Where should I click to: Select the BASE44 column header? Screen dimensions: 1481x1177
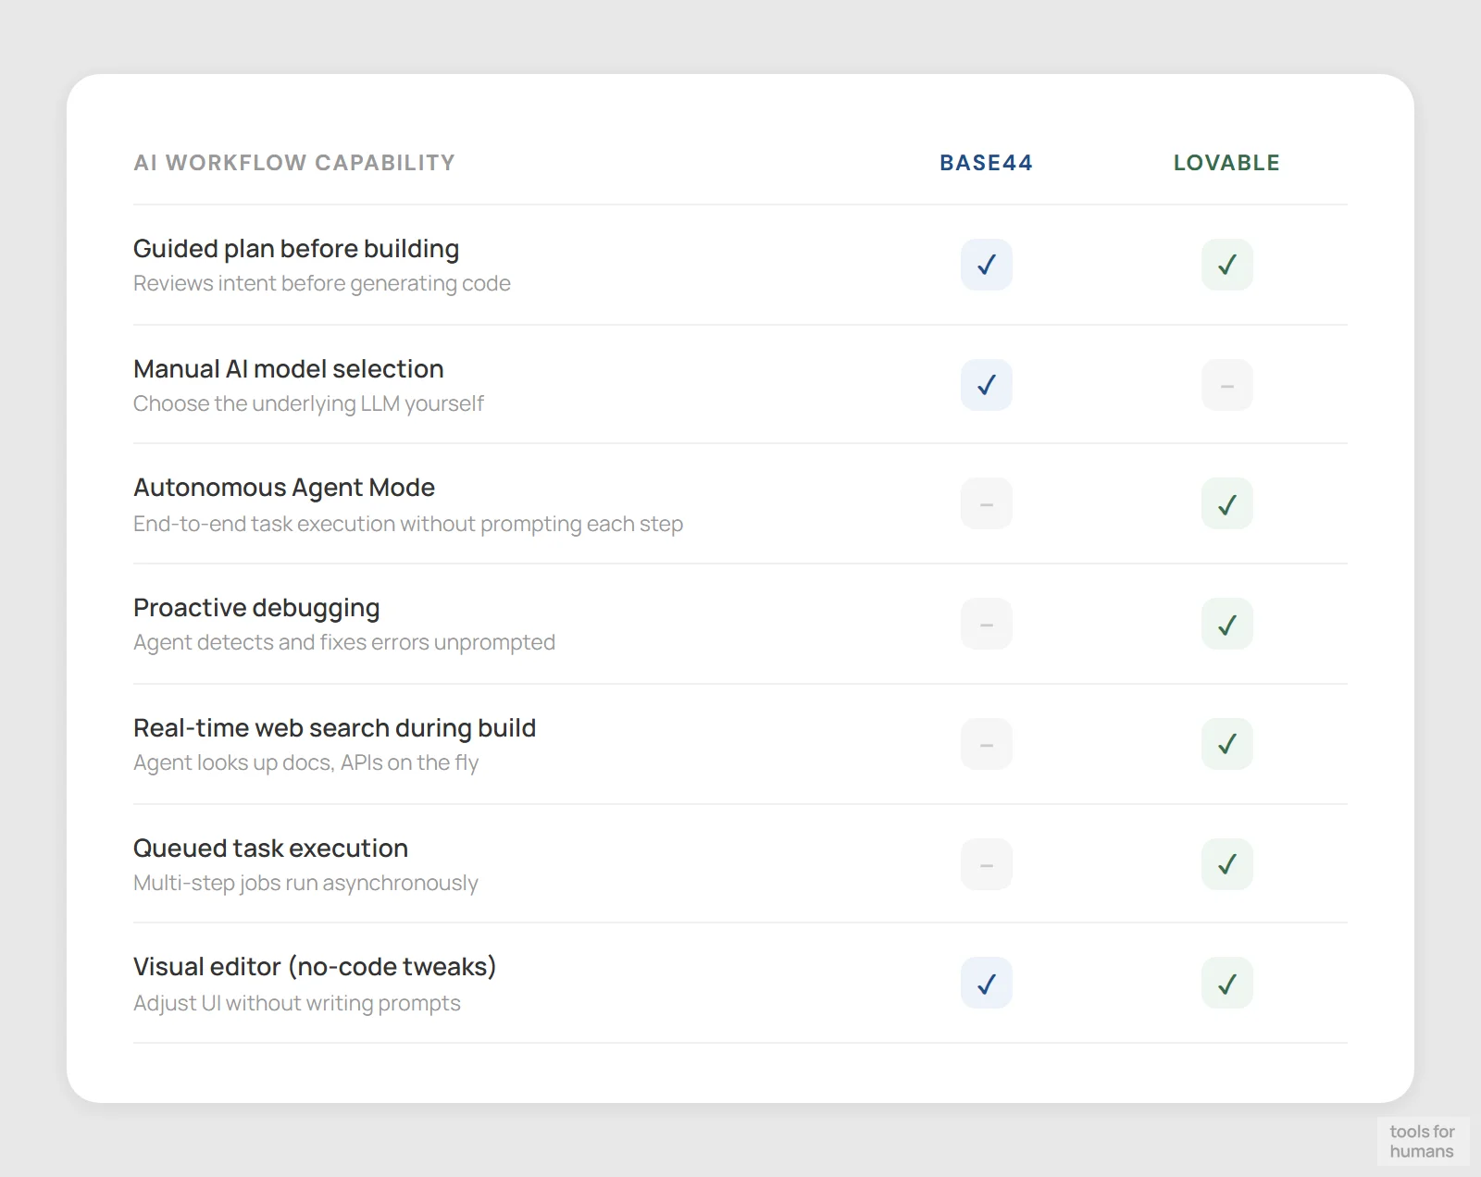pos(986,163)
